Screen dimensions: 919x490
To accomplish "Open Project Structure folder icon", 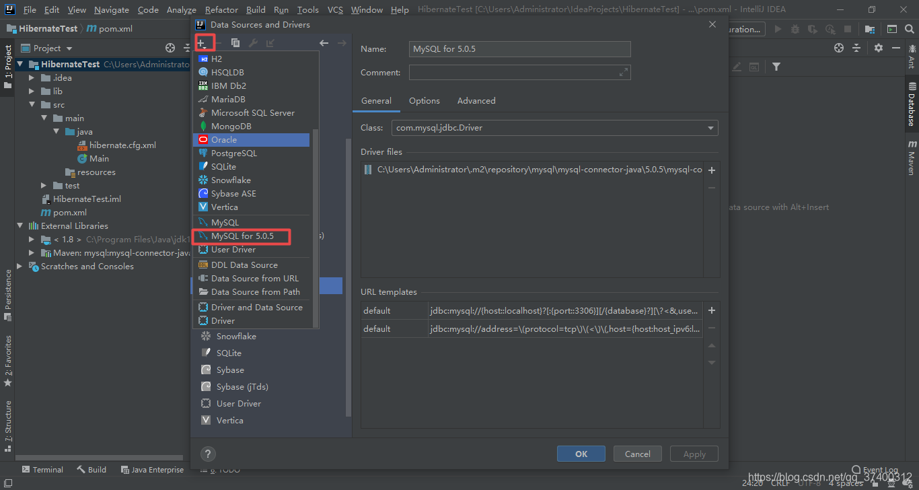I will [870, 29].
